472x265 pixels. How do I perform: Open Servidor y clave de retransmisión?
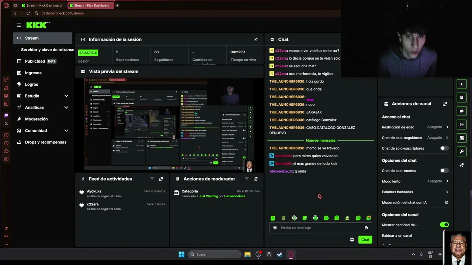47,50
